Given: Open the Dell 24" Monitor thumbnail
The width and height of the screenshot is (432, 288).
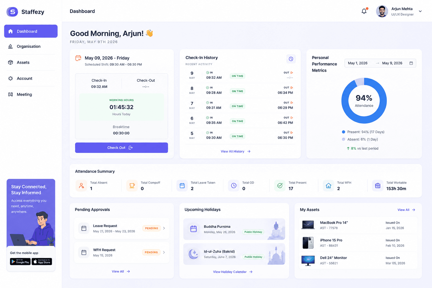Looking at the screenshot, I should click(x=308, y=261).
